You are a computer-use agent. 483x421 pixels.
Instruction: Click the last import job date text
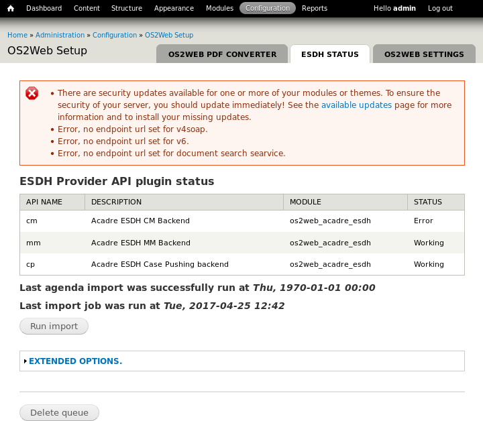224,306
